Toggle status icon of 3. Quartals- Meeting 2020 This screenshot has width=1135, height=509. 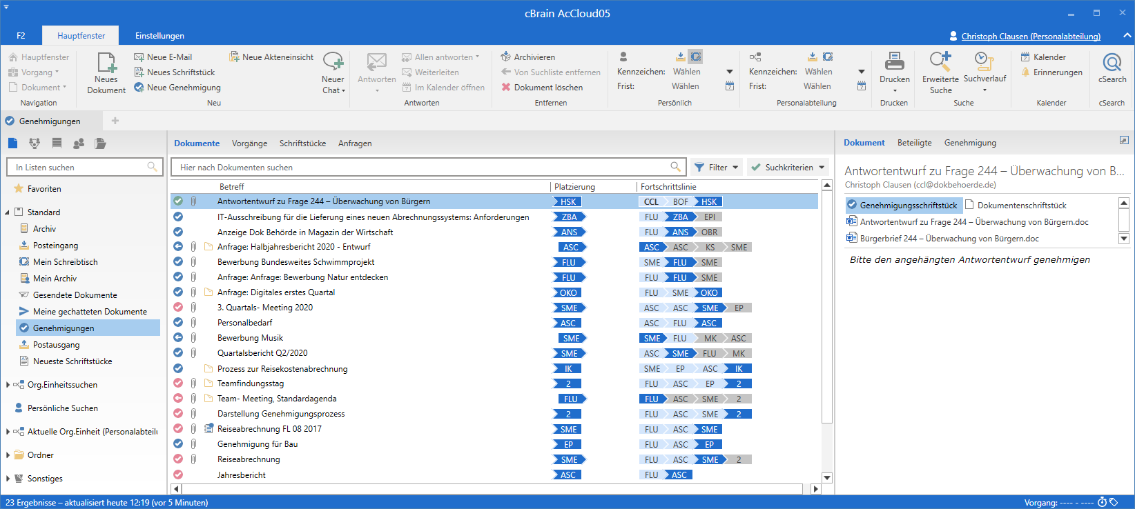(178, 308)
